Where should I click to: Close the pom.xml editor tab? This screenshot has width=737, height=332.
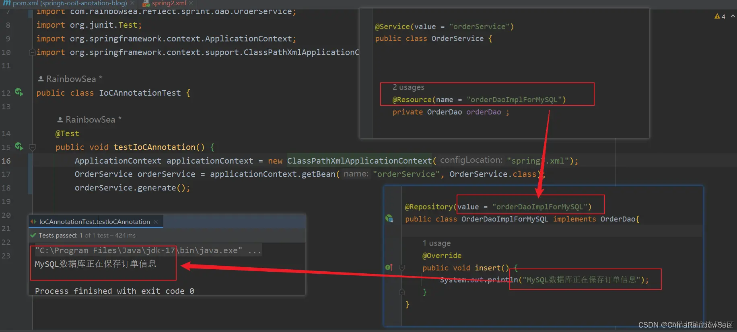point(132,3)
